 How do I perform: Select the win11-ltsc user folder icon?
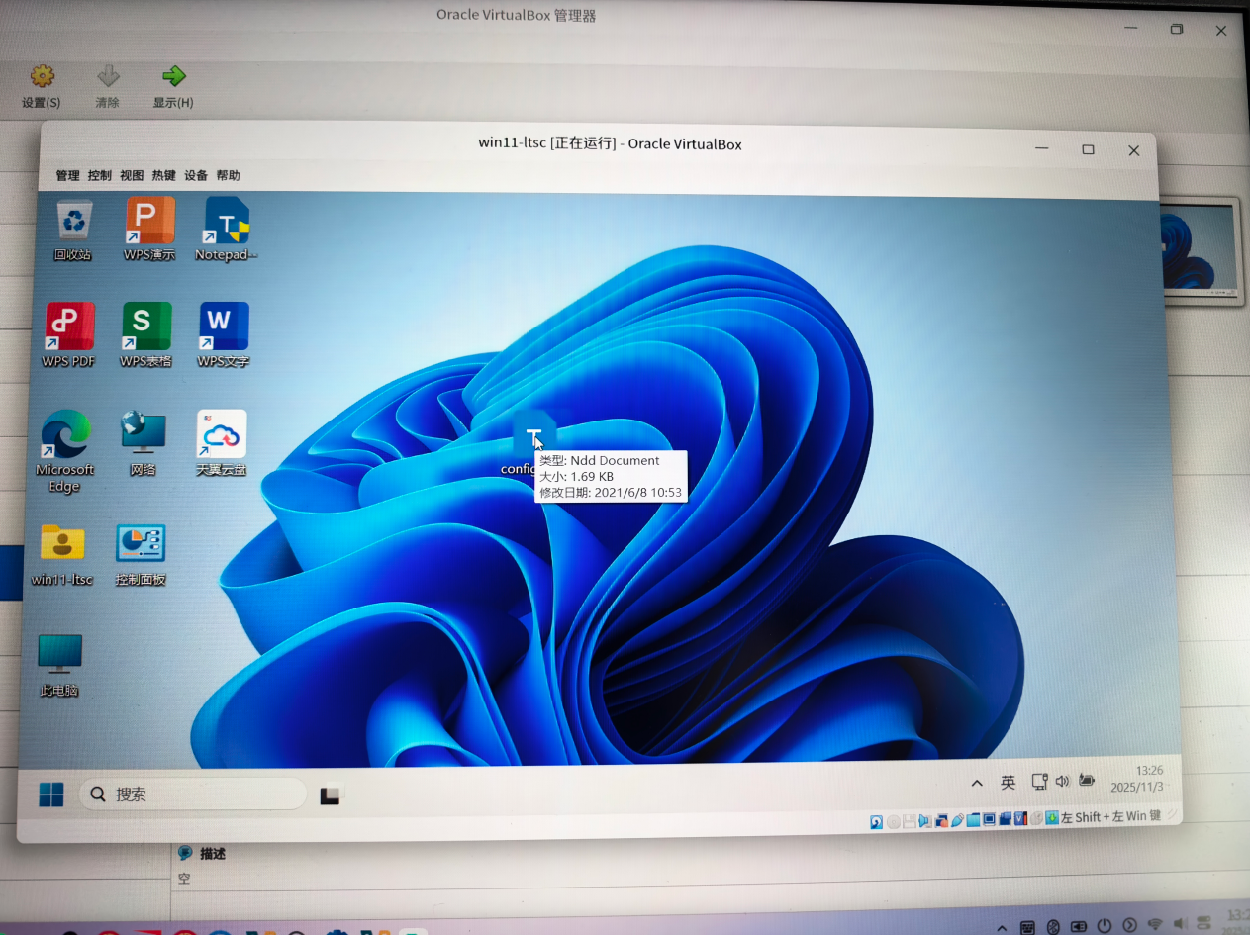point(62,554)
